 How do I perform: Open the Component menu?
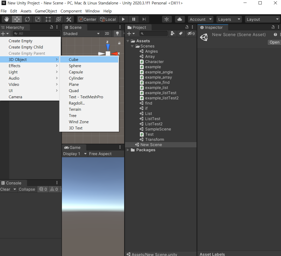[71, 11]
